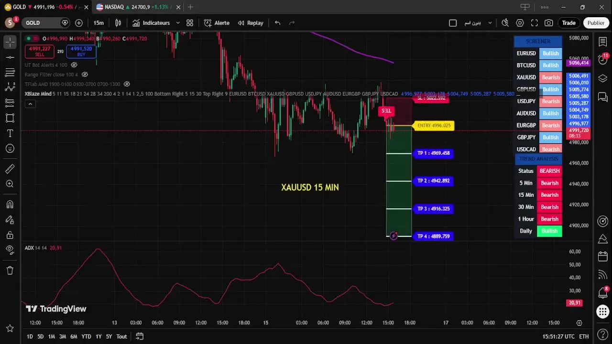Toggle TFlab AMD indicator visibility

click(127, 84)
